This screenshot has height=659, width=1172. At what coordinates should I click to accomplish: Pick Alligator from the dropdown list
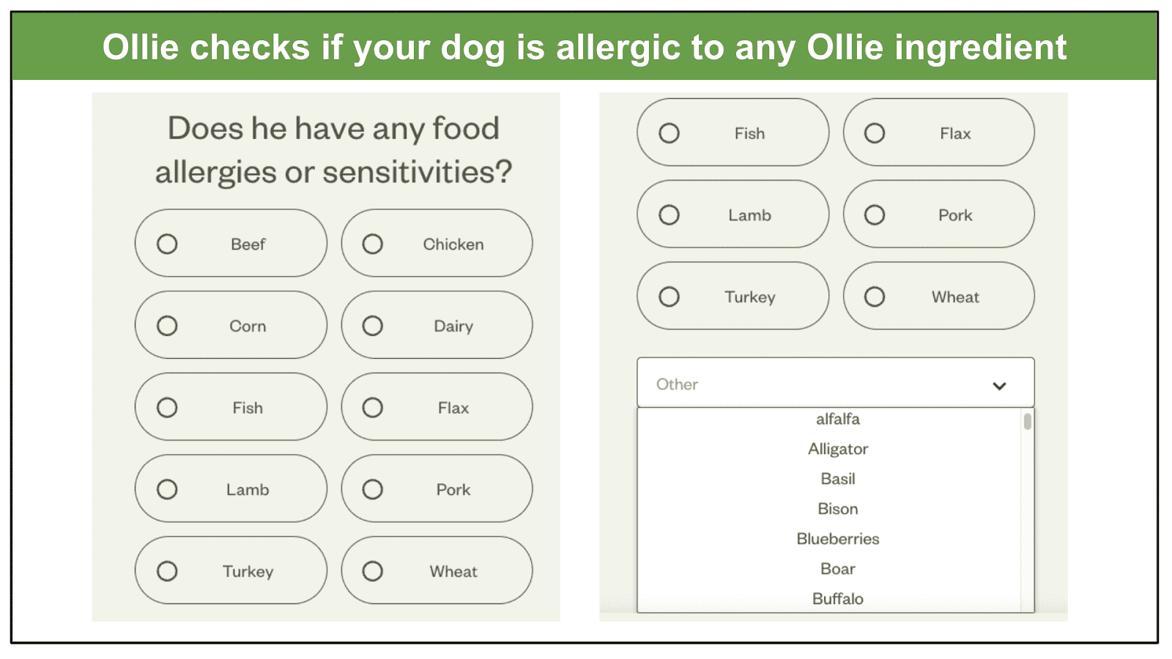coord(838,449)
